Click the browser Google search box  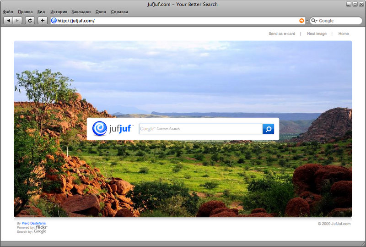336,21
